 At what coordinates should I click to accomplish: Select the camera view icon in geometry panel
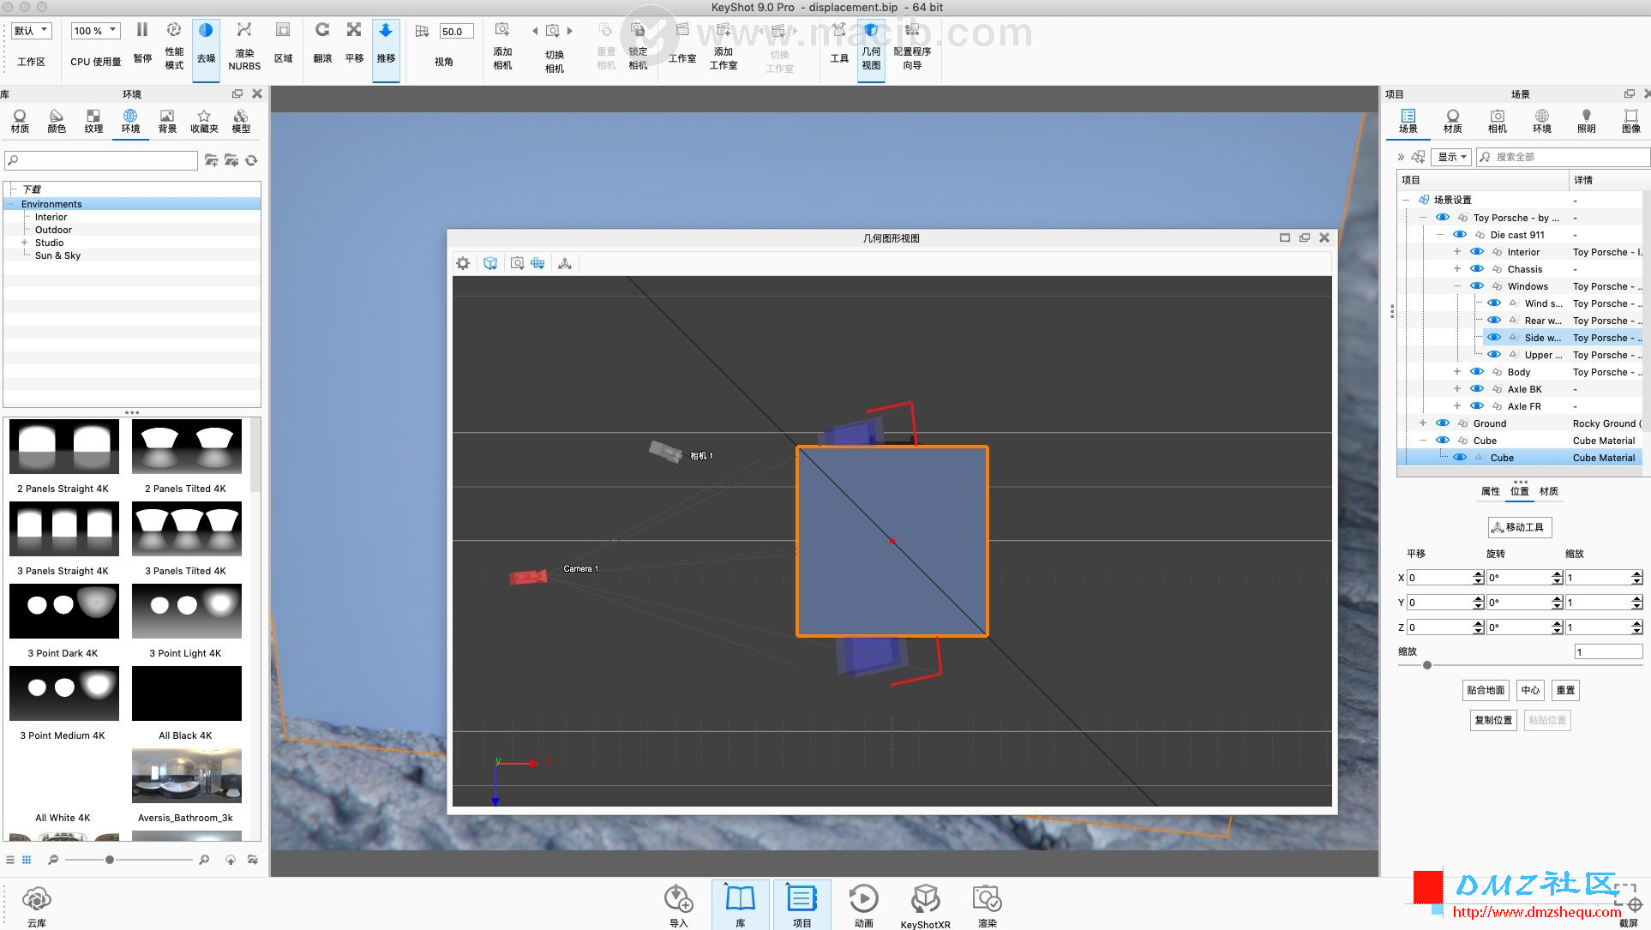tap(517, 263)
